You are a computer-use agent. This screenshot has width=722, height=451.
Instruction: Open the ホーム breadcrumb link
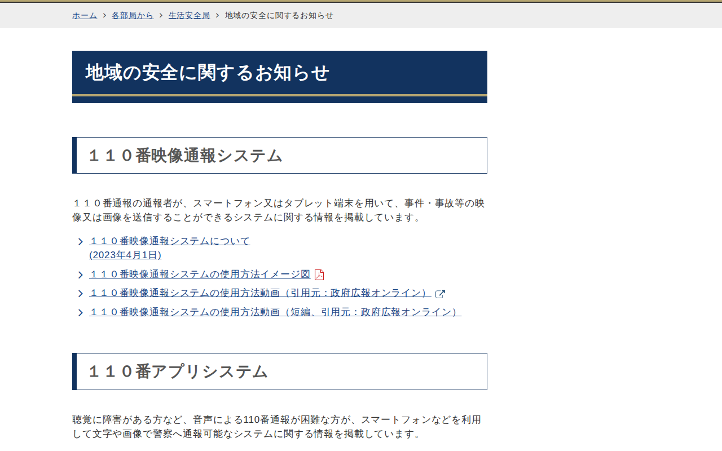click(x=85, y=15)
